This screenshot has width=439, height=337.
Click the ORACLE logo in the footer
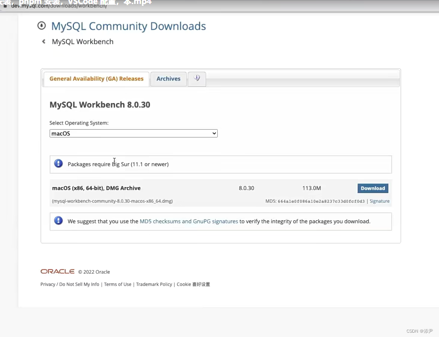[x=57, y=271]
